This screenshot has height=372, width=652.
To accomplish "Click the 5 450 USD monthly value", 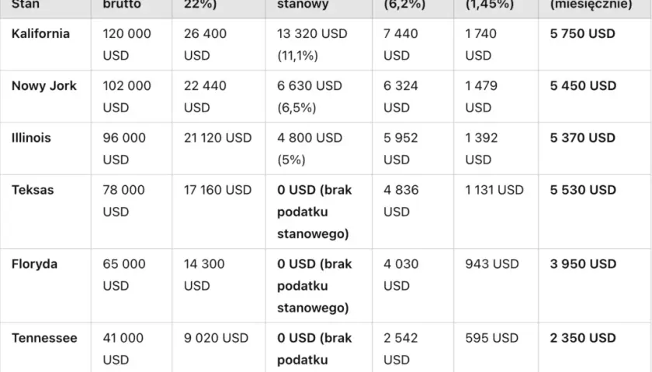I will [583, 85].
